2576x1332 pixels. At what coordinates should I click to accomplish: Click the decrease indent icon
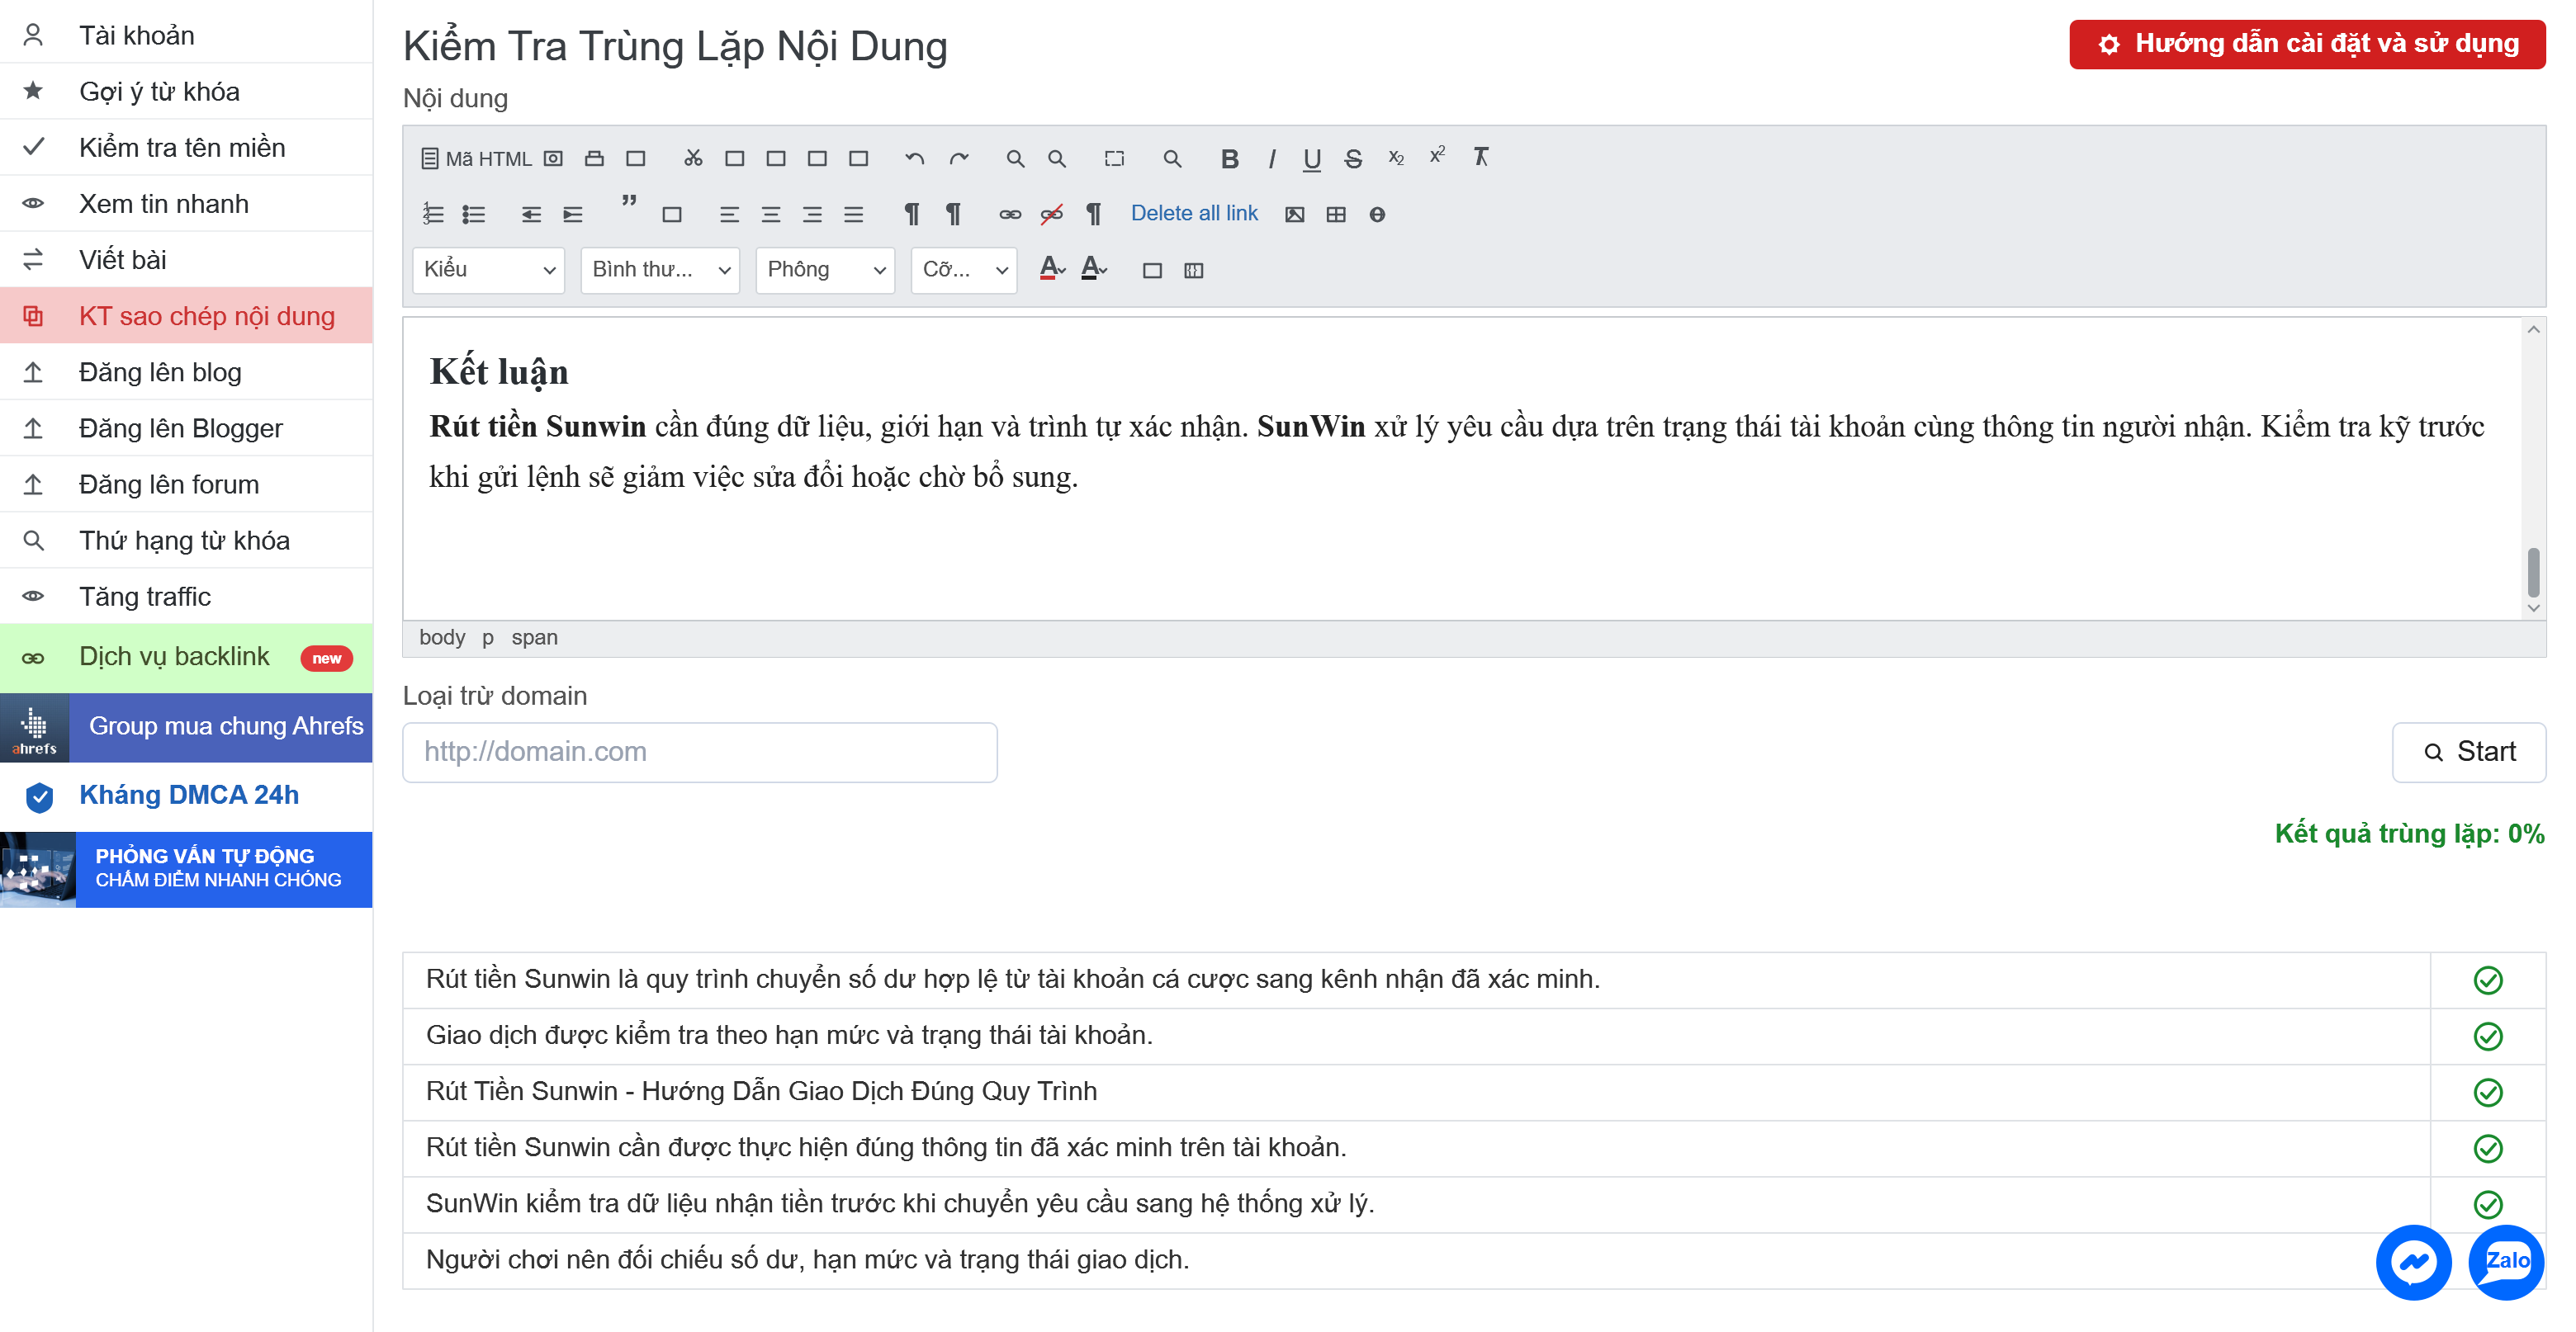click(531, 214)
